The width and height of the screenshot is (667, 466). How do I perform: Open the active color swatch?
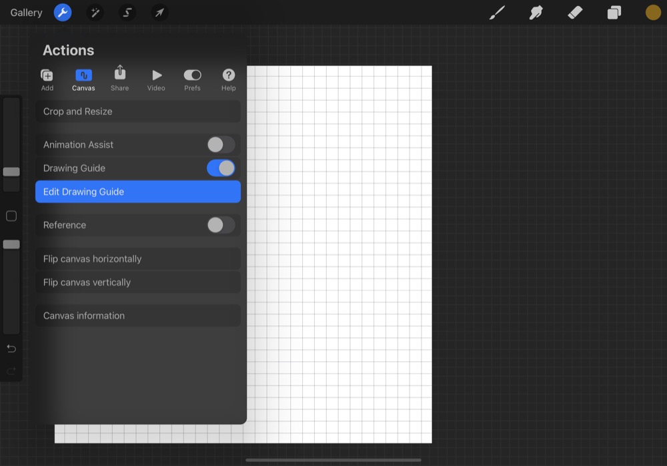[x=653, y=13]
